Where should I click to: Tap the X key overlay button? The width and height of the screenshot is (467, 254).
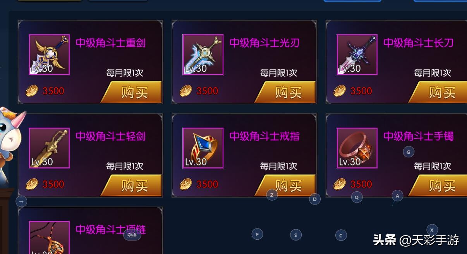pyautogui.click(x=432, y=230)
